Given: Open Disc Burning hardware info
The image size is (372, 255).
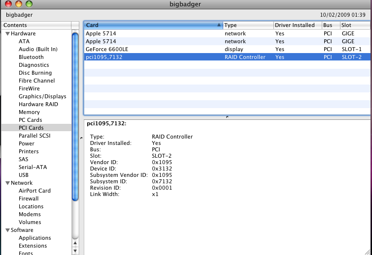Looking at the screenshot, I should point(35,73).
